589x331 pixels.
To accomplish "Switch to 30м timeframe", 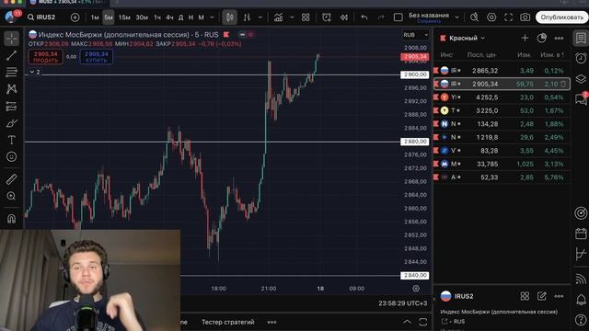I will [x=142, y=17].
